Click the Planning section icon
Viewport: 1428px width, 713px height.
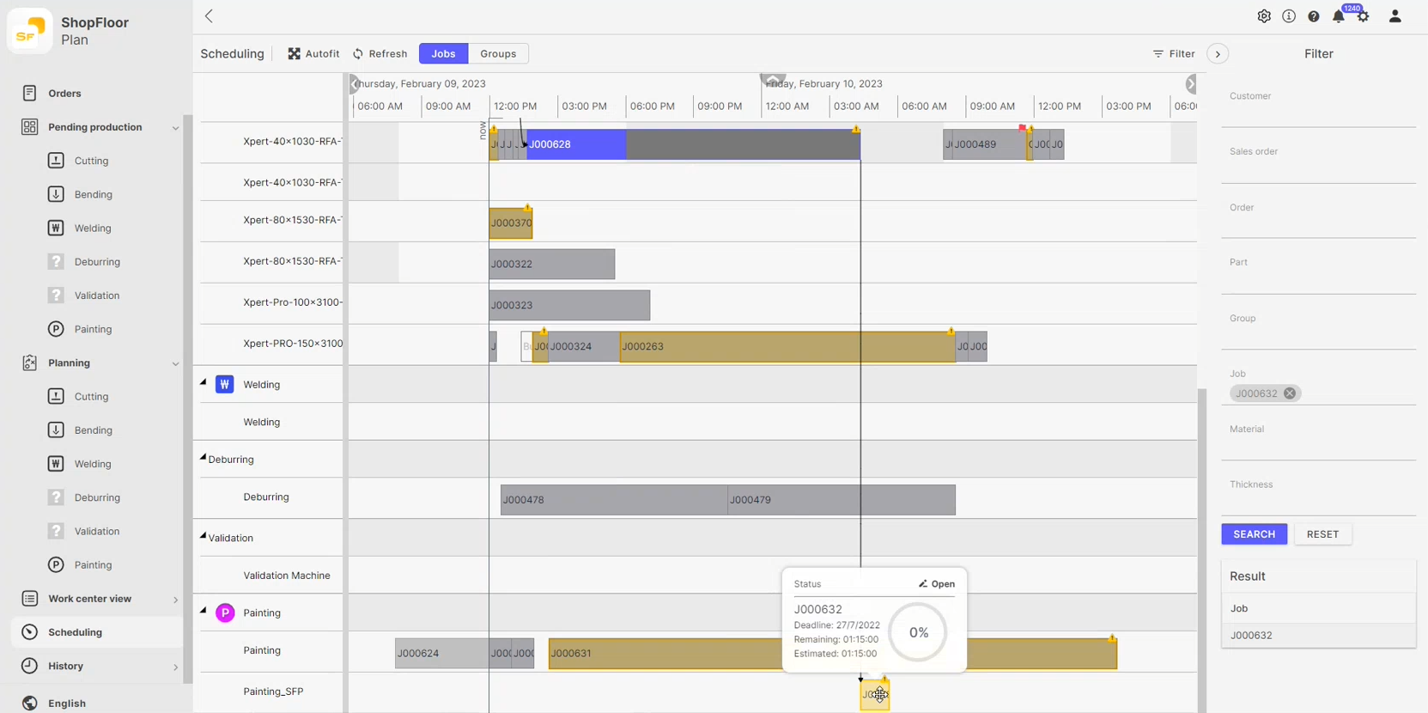(30, 363)
